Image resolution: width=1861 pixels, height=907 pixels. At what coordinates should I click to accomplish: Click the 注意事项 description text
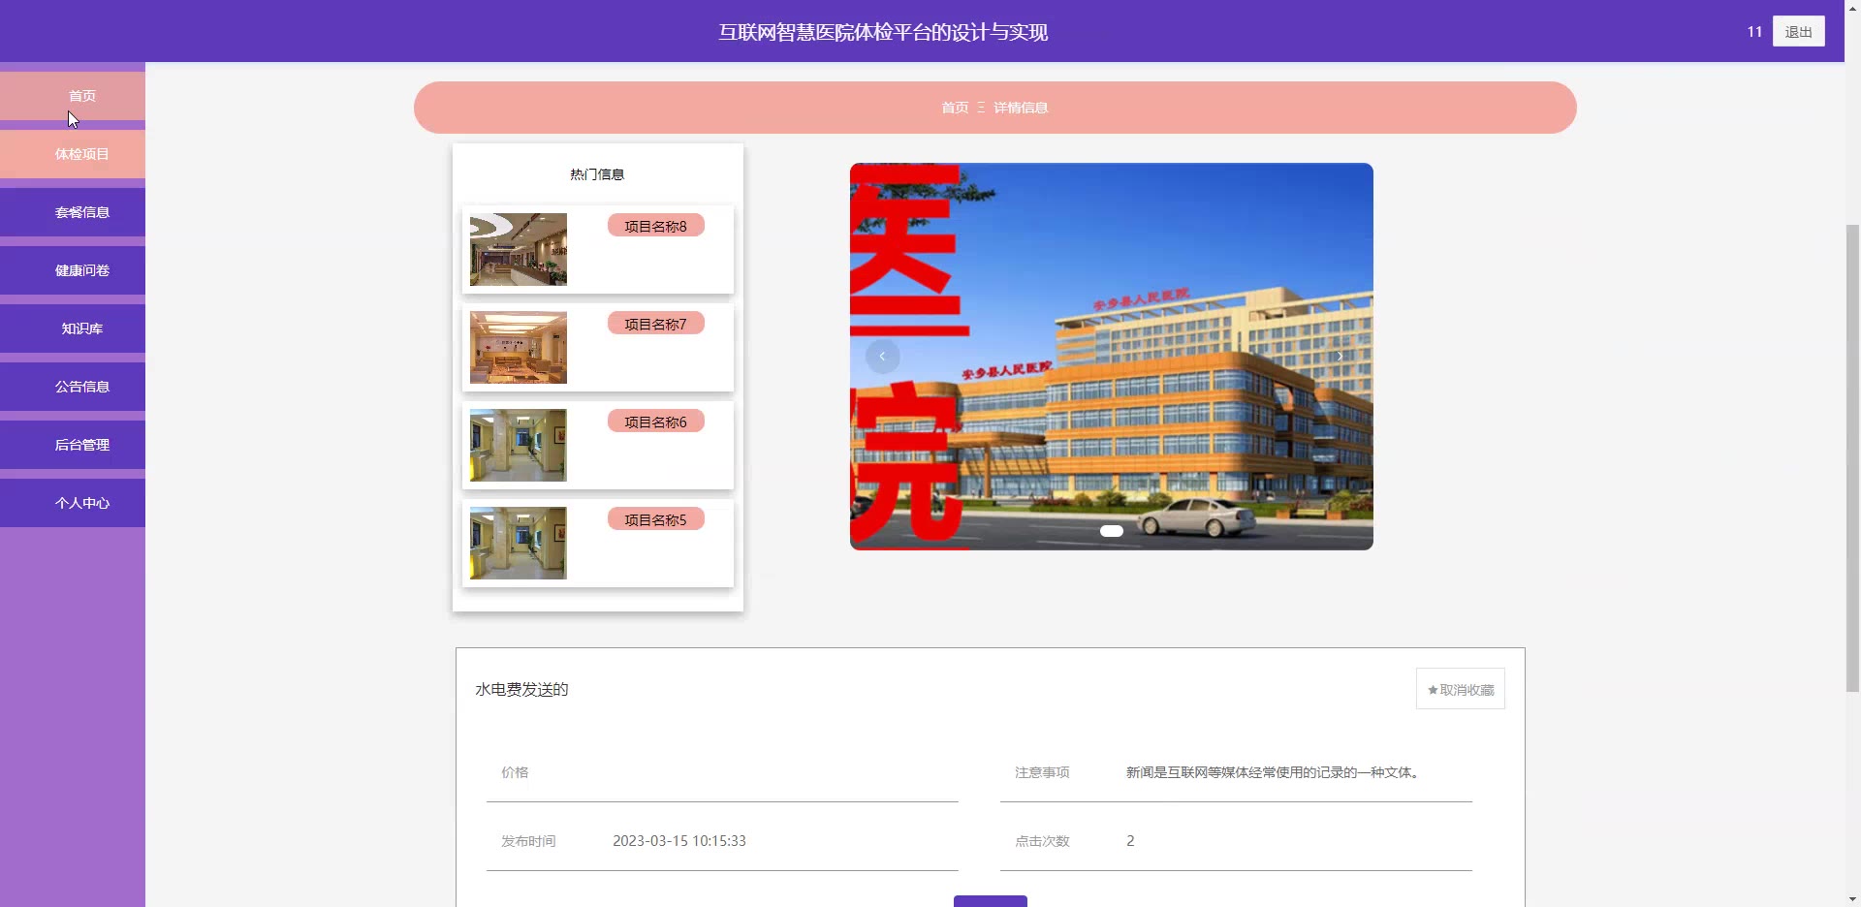click(x=1274, y=772)
